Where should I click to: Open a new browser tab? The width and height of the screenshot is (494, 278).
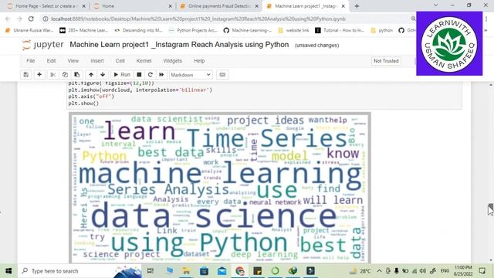click(x=357, y=6)
